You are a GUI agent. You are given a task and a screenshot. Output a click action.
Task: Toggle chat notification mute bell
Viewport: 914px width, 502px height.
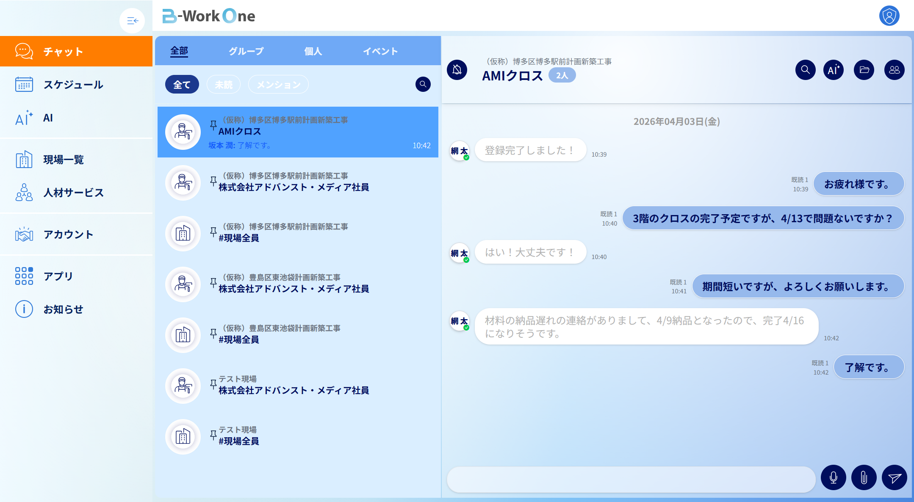[x=457, y=70]
